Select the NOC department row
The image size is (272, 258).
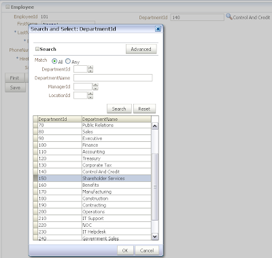[92, 225]
